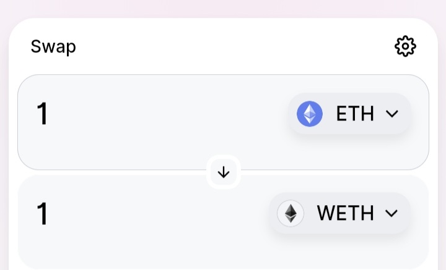The width and height of the screenshot is (446, 270).
Task: Click the pink page background above the card
Action: pyautogui.click(x=223, y=7)
